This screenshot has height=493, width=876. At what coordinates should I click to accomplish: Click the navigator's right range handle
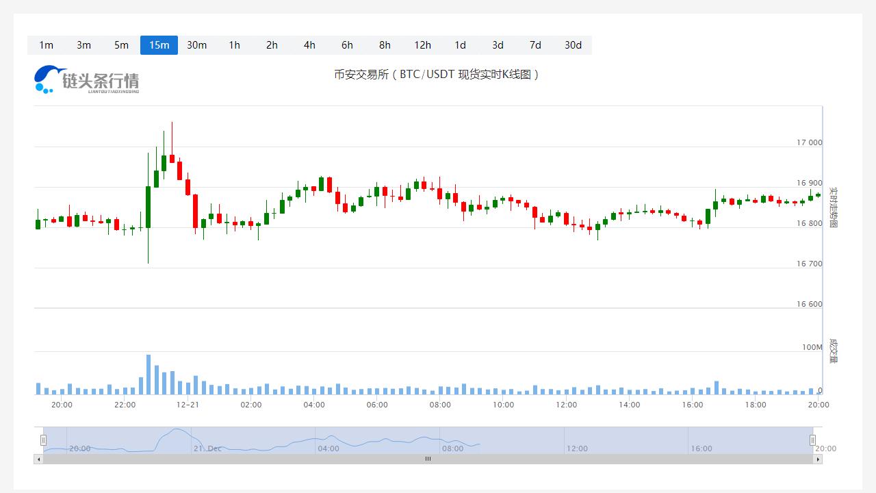click(813, 440)
